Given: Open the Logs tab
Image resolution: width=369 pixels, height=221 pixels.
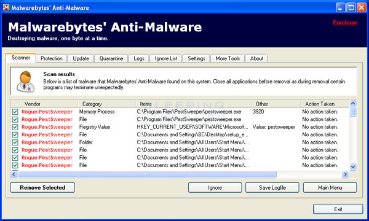Looking at the screenshot, I should click(139, 58).
